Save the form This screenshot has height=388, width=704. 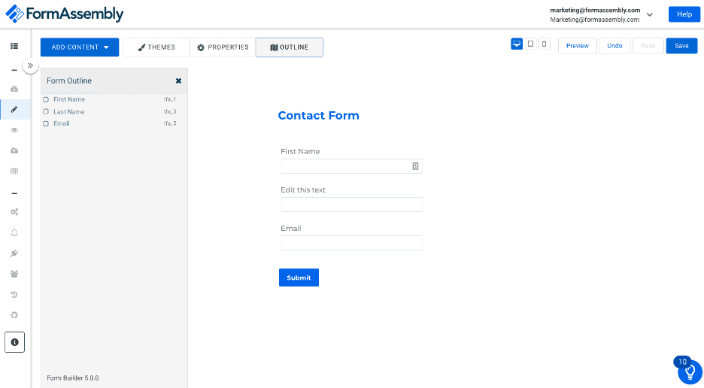[x=681, y=46]
